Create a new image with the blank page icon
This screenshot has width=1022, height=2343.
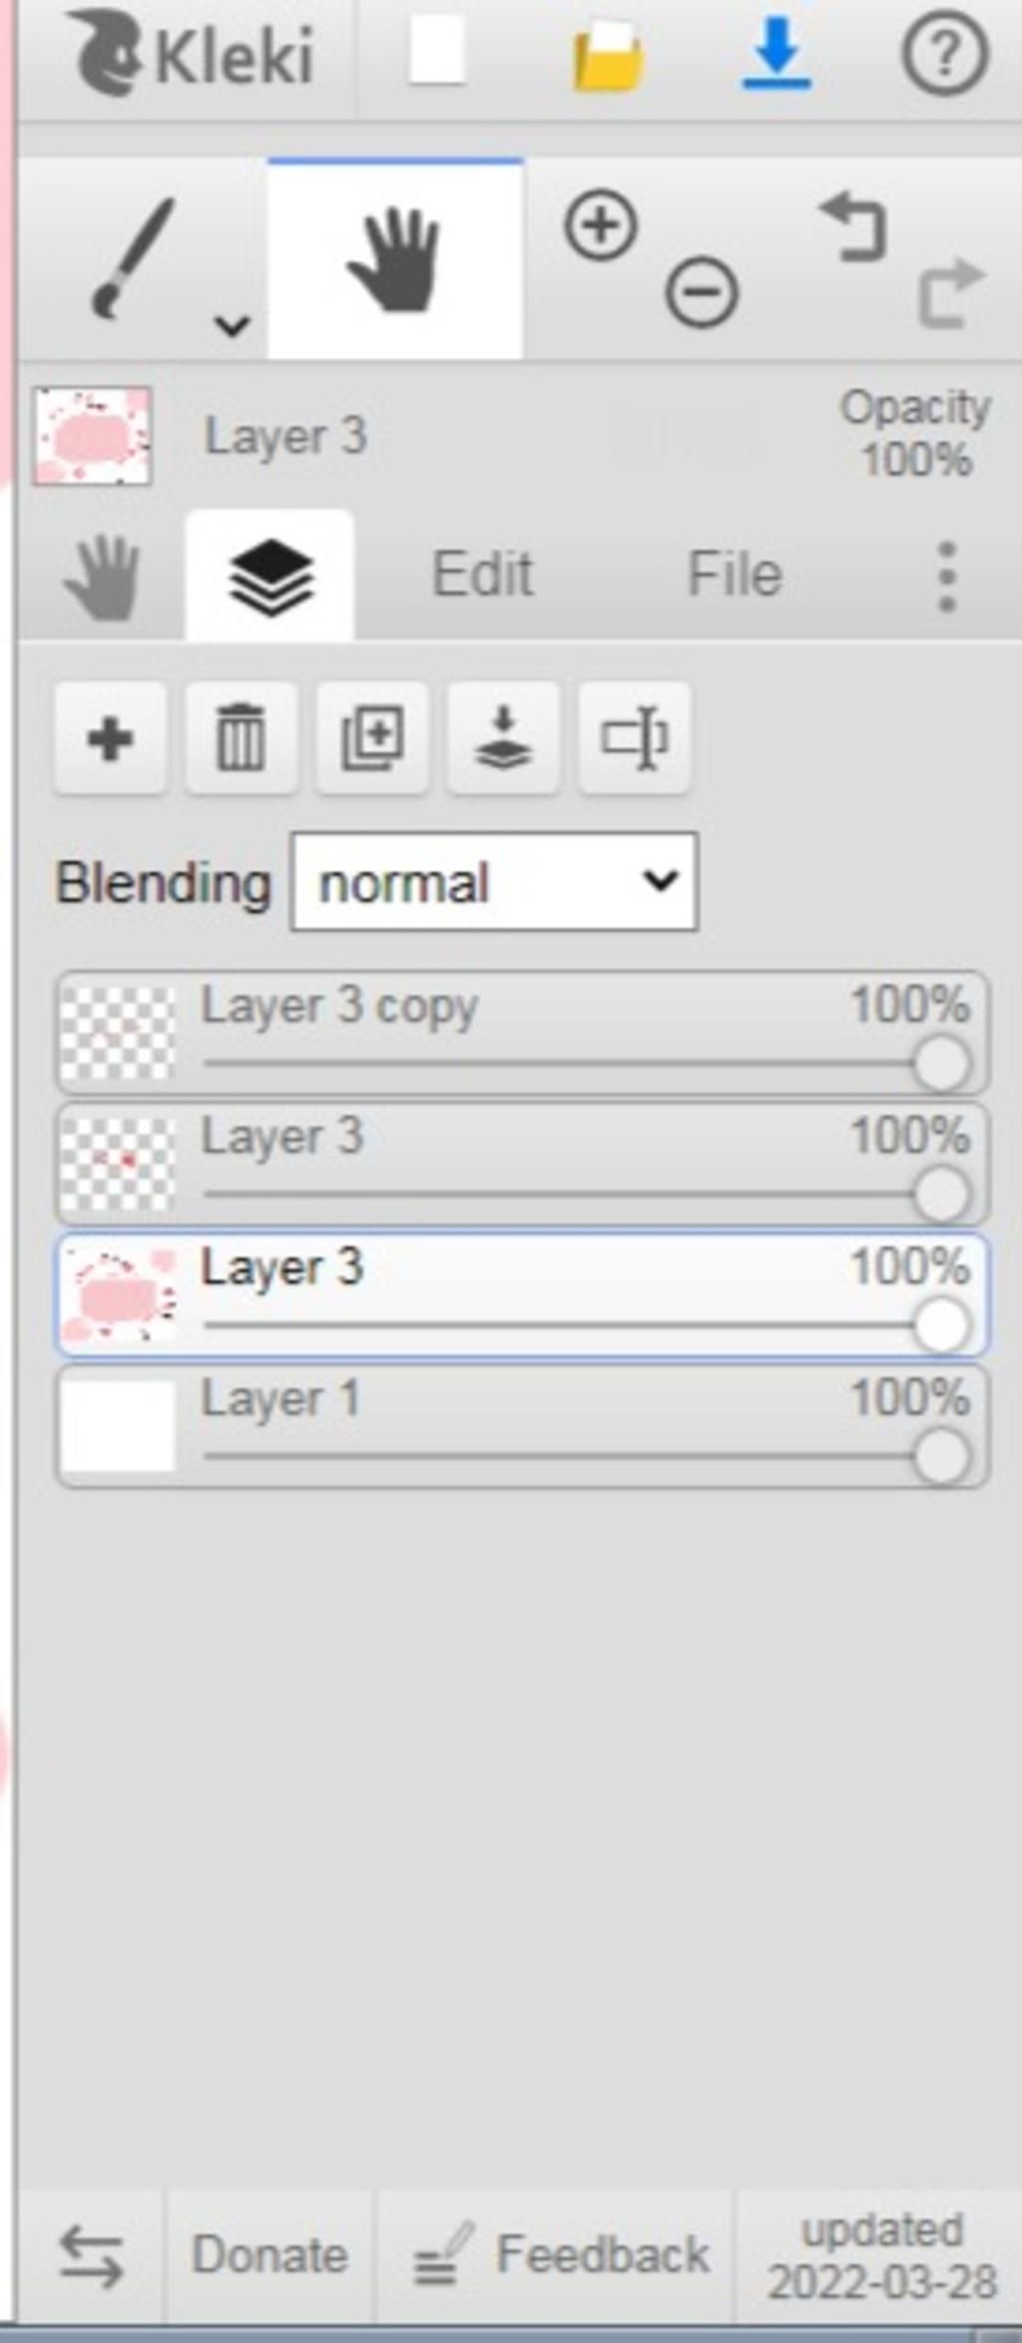click(x=437, y=52)
